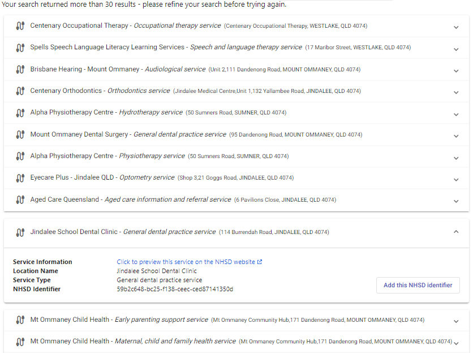Click service icon next to Spells Speech Language
This screenshot has width=473, height=353.
(20, 48)
